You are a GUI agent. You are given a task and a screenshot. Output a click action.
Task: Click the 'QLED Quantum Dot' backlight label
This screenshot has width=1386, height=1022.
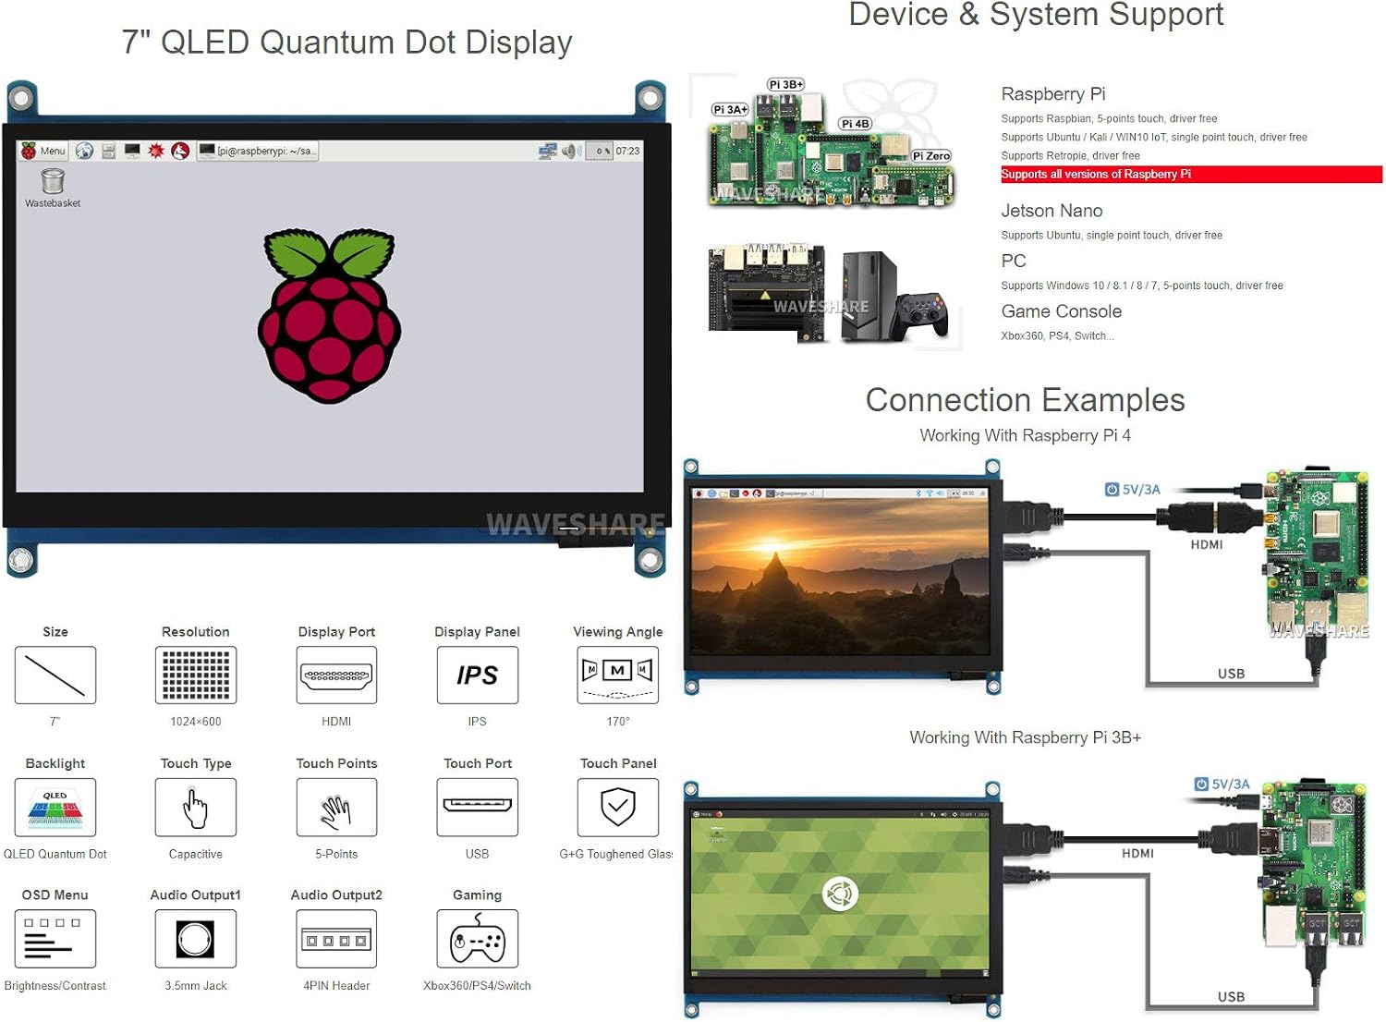click(55, 855)
